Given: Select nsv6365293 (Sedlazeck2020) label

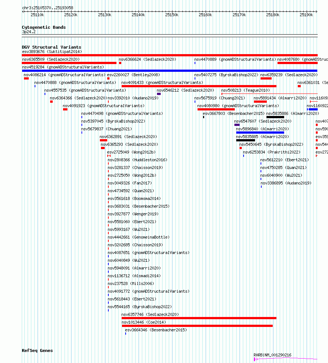Looking at the screenshot, I should tap(129, 144).
